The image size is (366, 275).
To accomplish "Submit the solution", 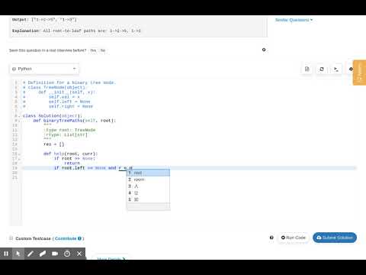I will coord(335,238).
